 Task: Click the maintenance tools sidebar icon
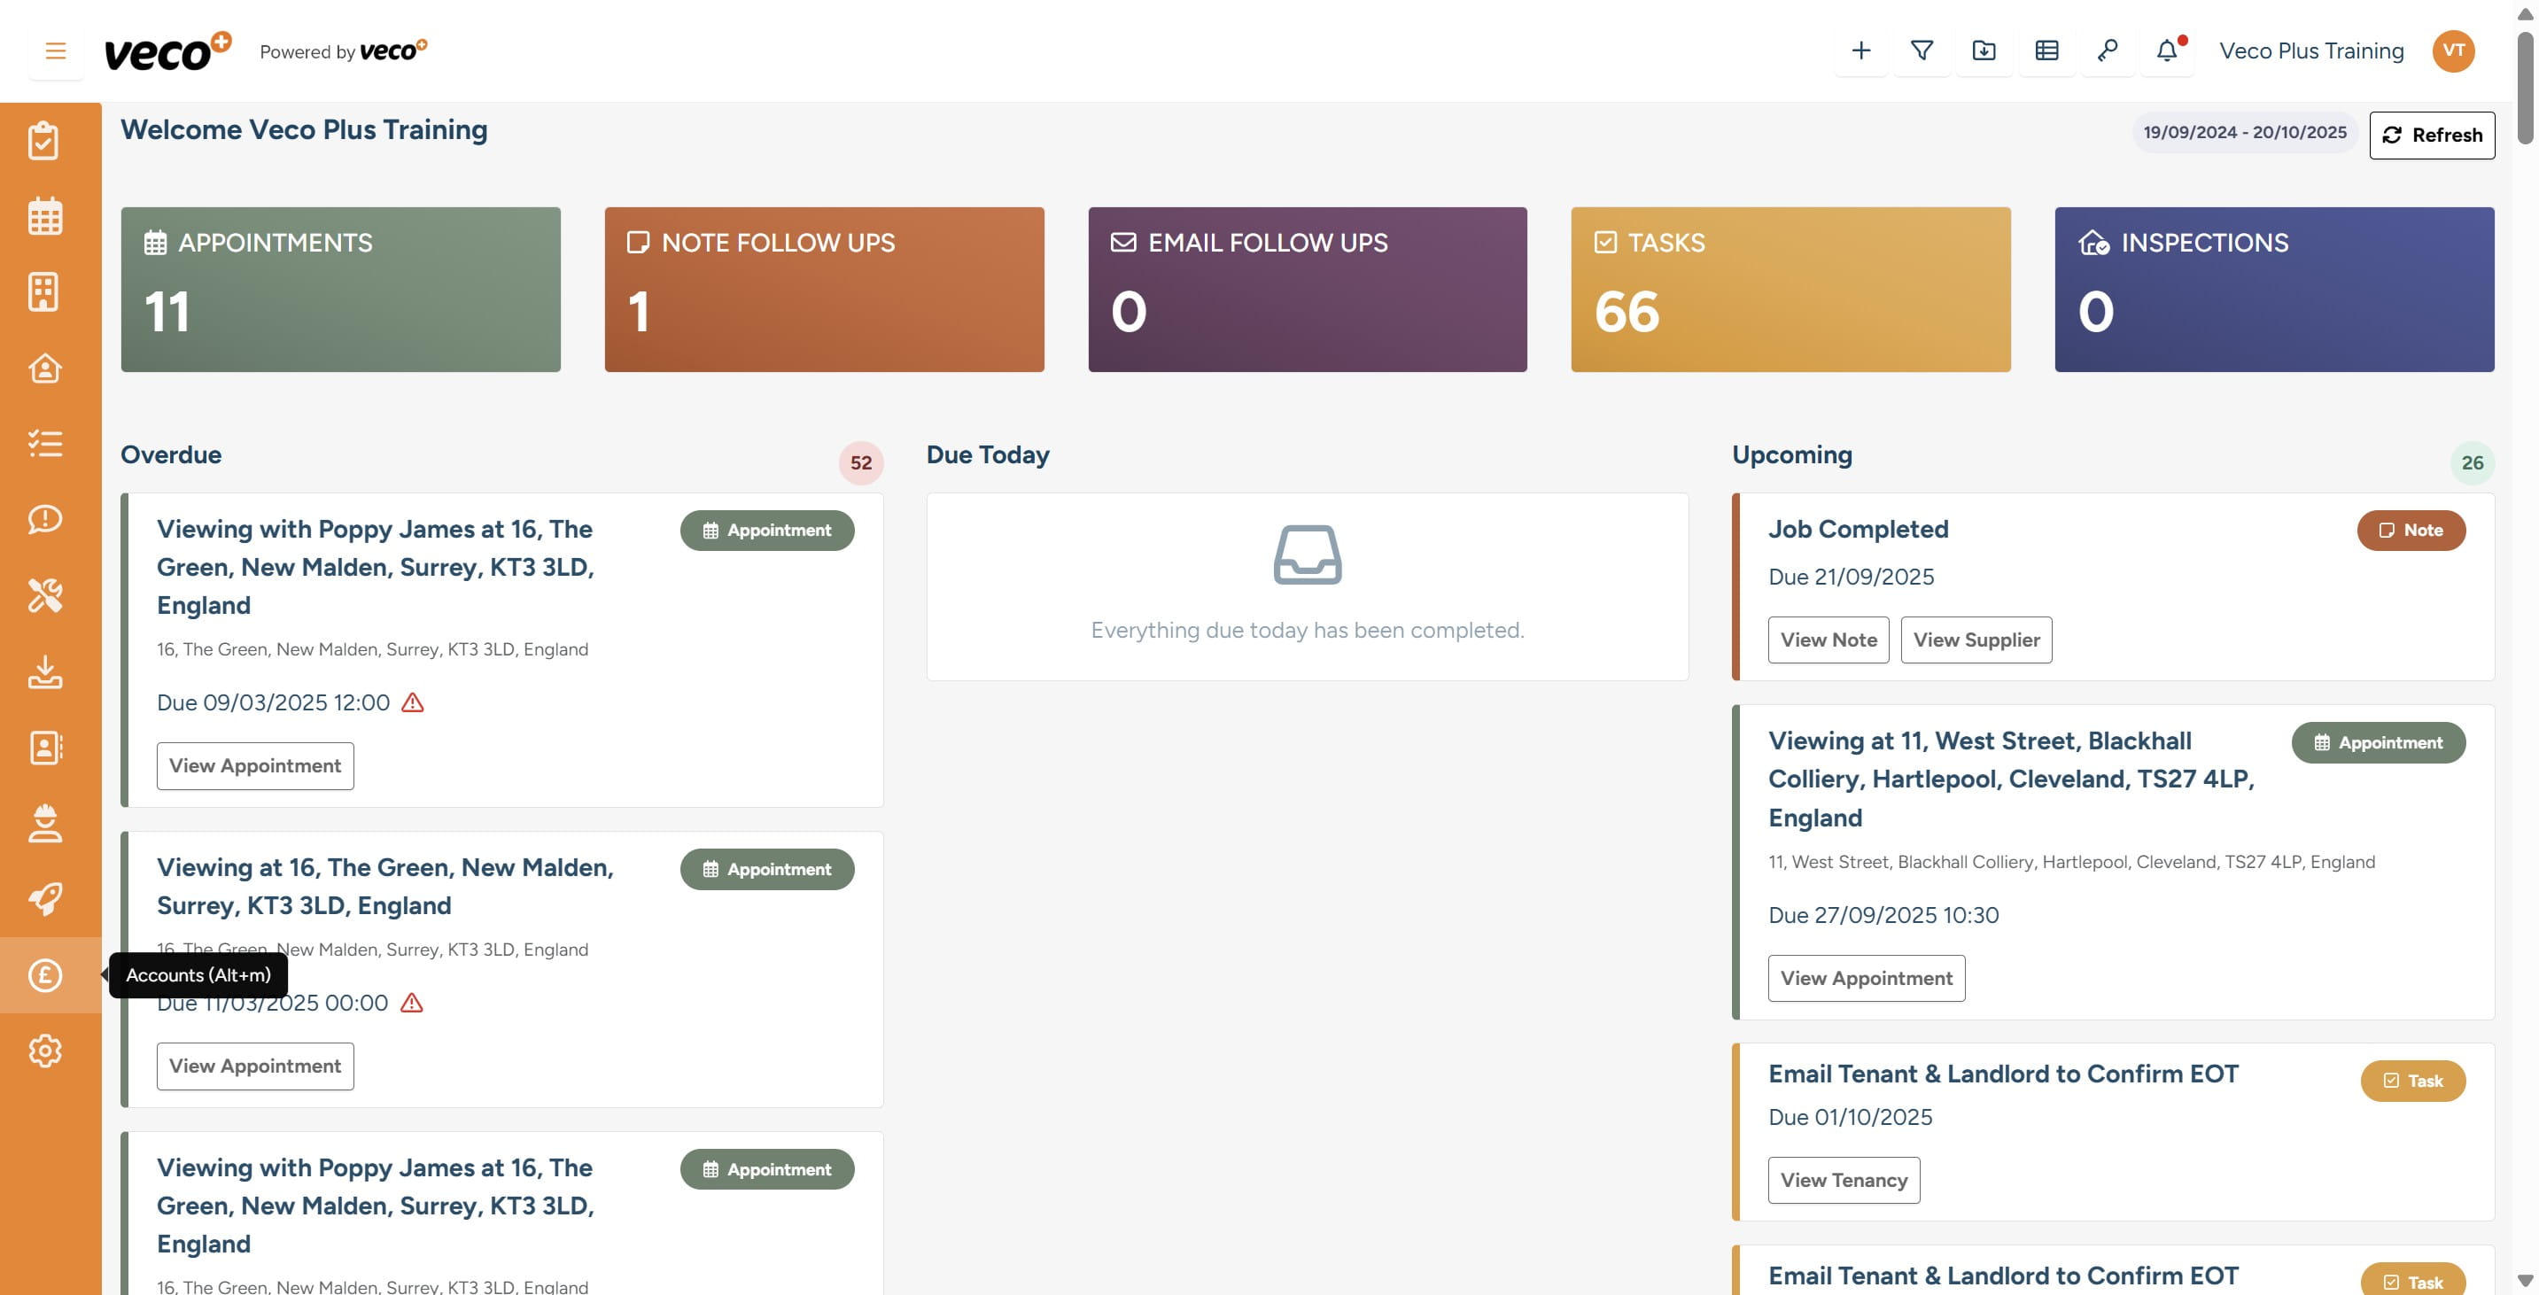45,595
